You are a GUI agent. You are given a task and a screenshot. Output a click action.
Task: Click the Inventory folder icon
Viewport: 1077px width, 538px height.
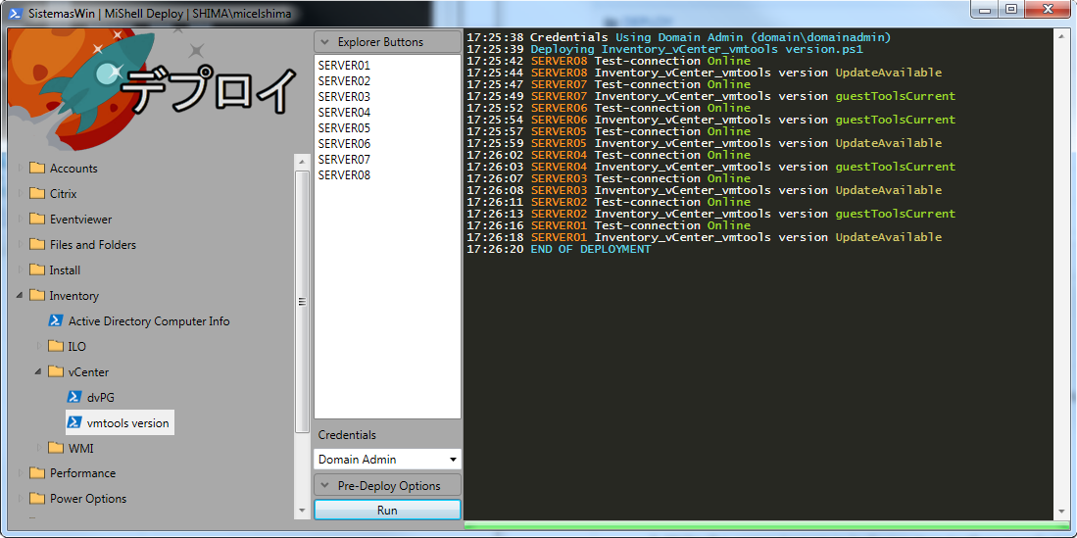[x=37, y=295]
